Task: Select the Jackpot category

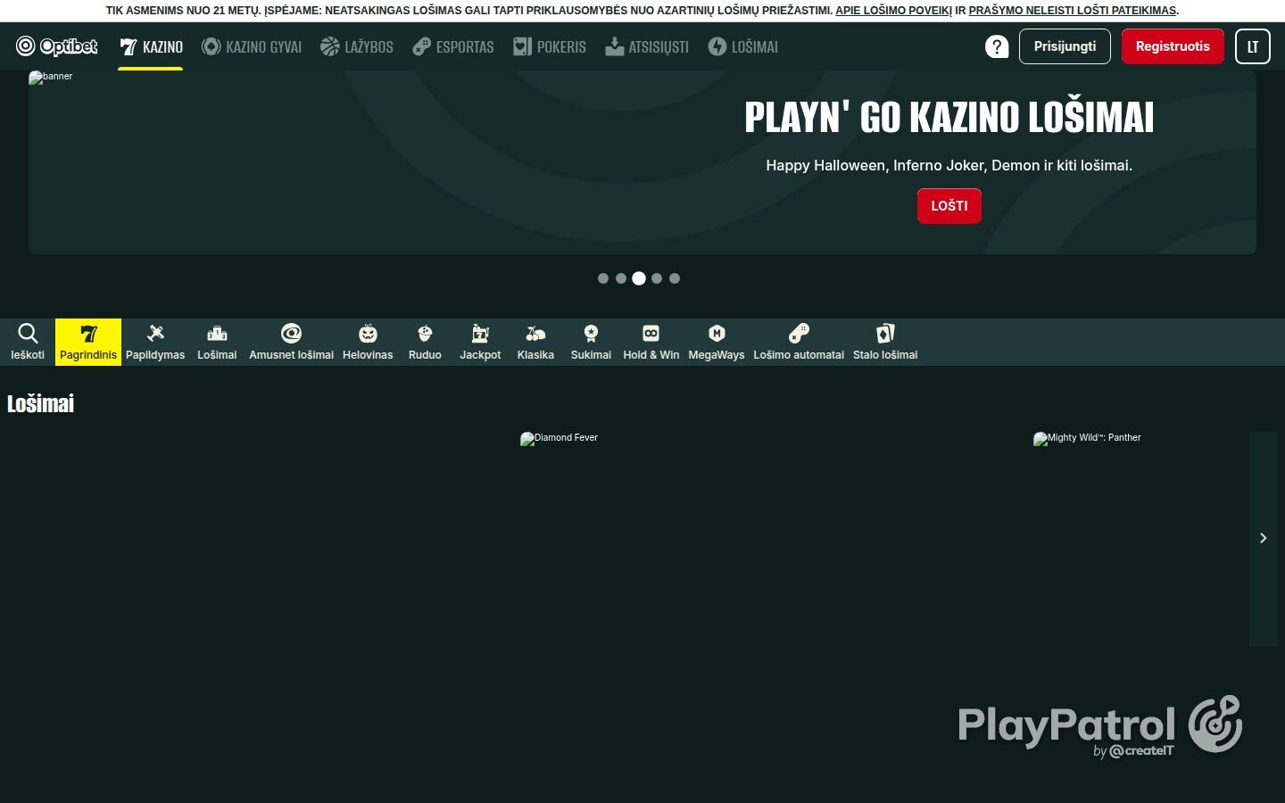Action: click(480, 342)
